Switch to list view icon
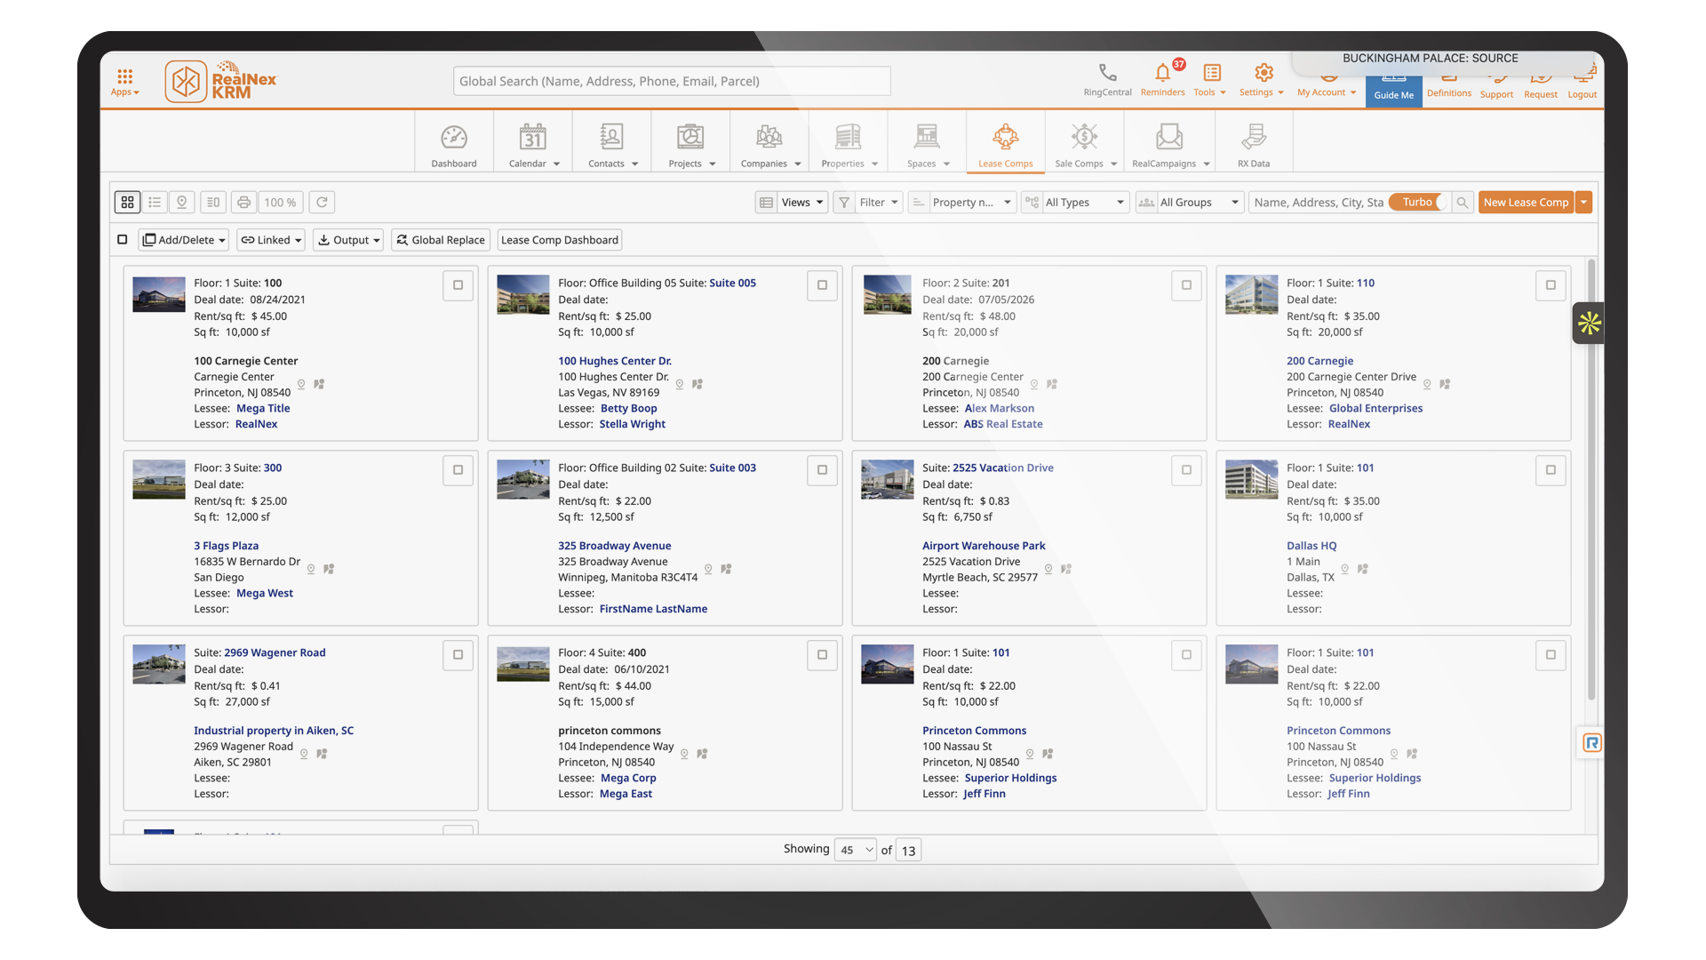Image resolution: width=1706 pixels, height=960 pixels. pos(155,203)
